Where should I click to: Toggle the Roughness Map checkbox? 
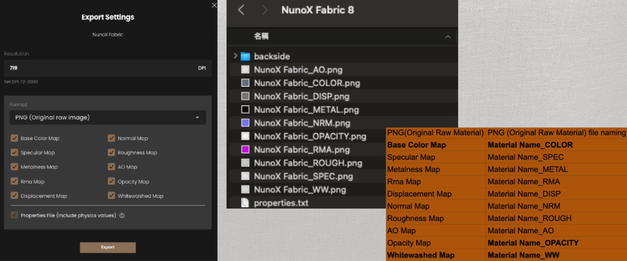point(111,153)
